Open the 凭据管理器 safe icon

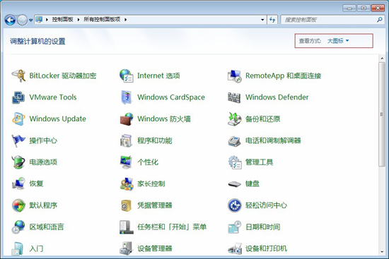(127, 205)
